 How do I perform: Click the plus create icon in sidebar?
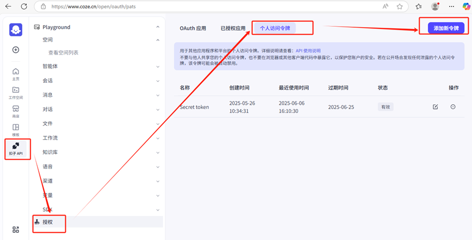click(16, 50)
